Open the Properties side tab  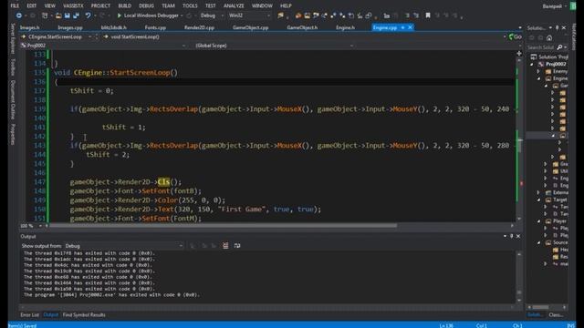click(13, 134)
